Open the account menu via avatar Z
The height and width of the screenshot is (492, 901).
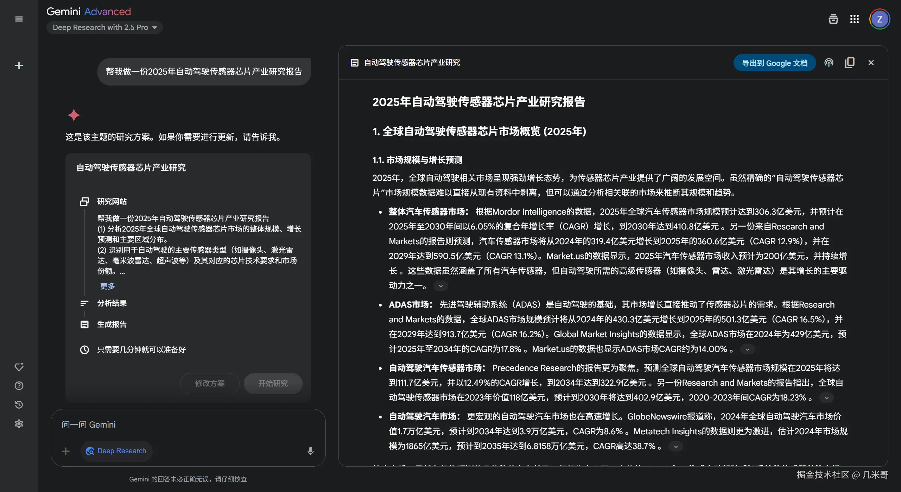880,19
